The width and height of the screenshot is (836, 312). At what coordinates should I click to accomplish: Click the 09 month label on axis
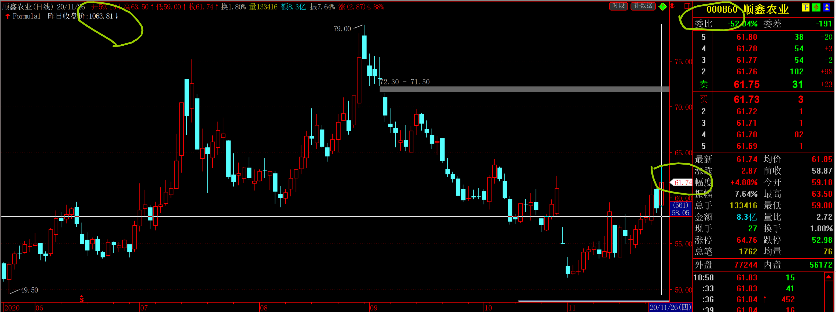coord(374,308)
